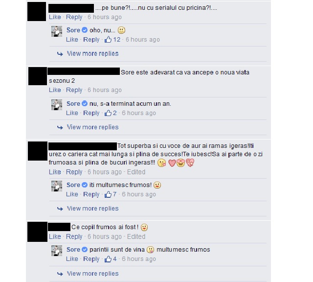Image resolution: width=313 pixels, height=282 pixels.
Task: Click Sore's avatar beside 'oho, nu...' reply
Action: point(57,31)
